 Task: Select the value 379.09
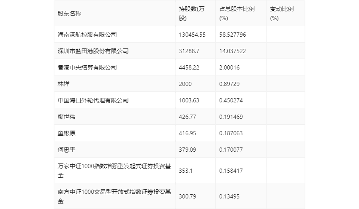pyautogui.click(x=187, y=150)
